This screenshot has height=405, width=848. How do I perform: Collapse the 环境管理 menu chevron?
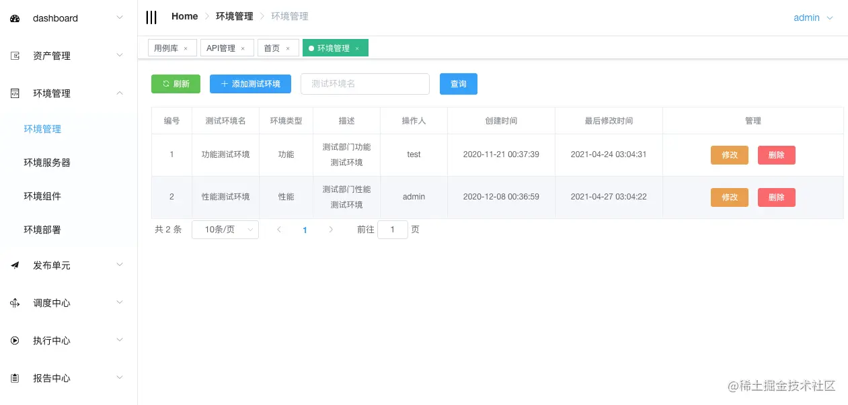pyautogui.click(x=120, y=93)
